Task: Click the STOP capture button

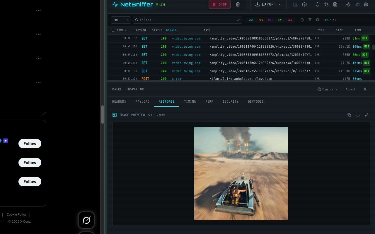Action: 219,4
